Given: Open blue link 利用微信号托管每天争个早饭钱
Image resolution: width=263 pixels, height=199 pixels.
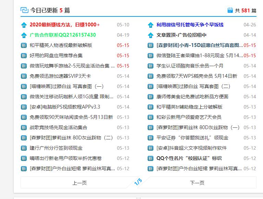Looking at the screenshot, I should click(x=190, y=25).
